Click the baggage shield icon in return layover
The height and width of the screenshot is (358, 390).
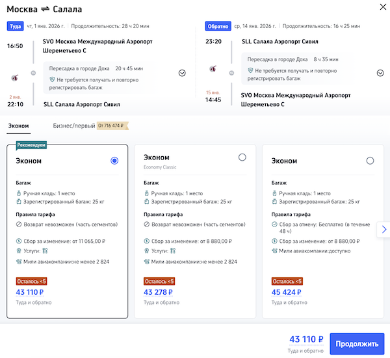coord(250,70)
